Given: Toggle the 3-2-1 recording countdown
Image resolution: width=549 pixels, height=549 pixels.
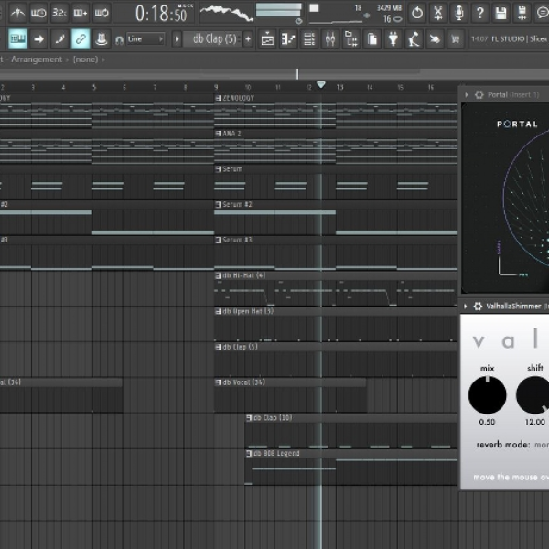Looking at the screenshot, I should tap(59, 13).
